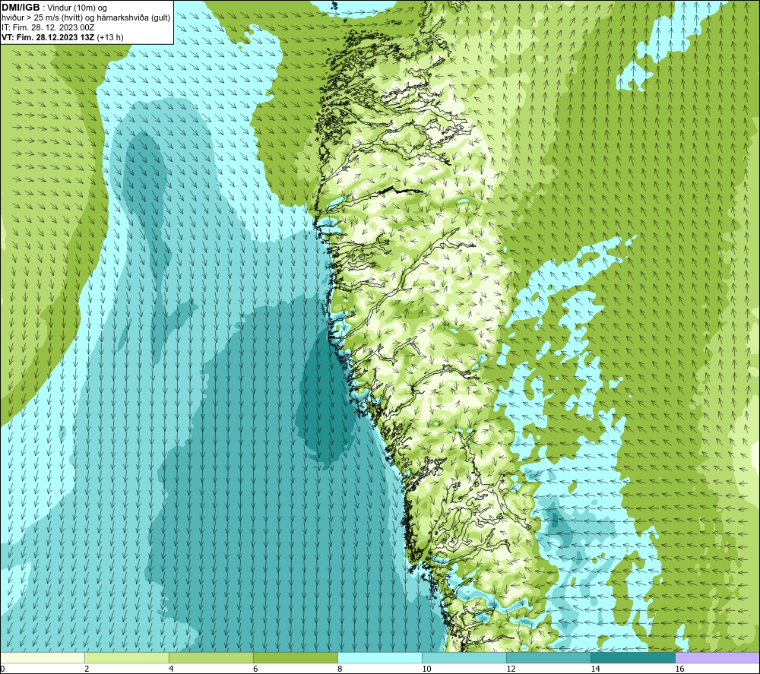Click the legend scale label '2'
760x674 pixels.
point(87,669)
